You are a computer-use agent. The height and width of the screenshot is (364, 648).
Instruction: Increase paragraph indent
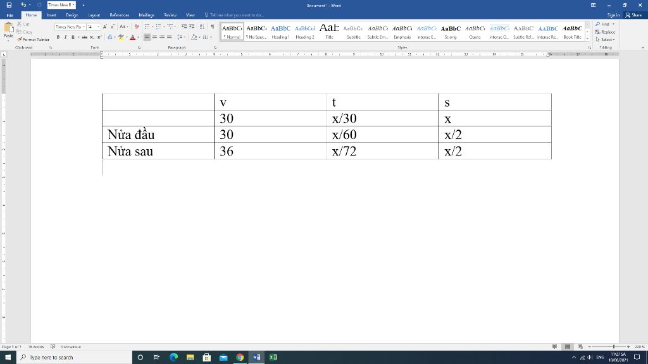point(191,27)
